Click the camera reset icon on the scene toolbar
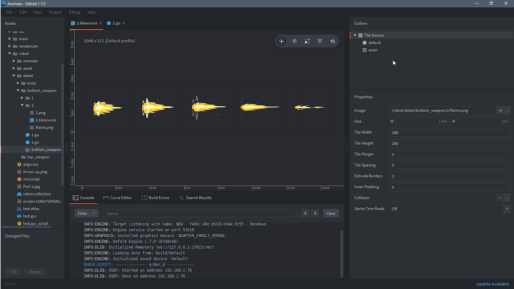The width and height of the screenshot is (514, 289). (x=332, y=41)
